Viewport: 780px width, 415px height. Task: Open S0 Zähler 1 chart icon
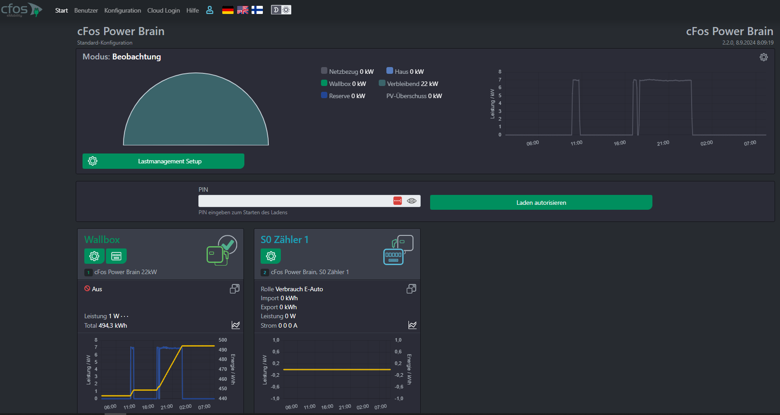click(413, 325)
